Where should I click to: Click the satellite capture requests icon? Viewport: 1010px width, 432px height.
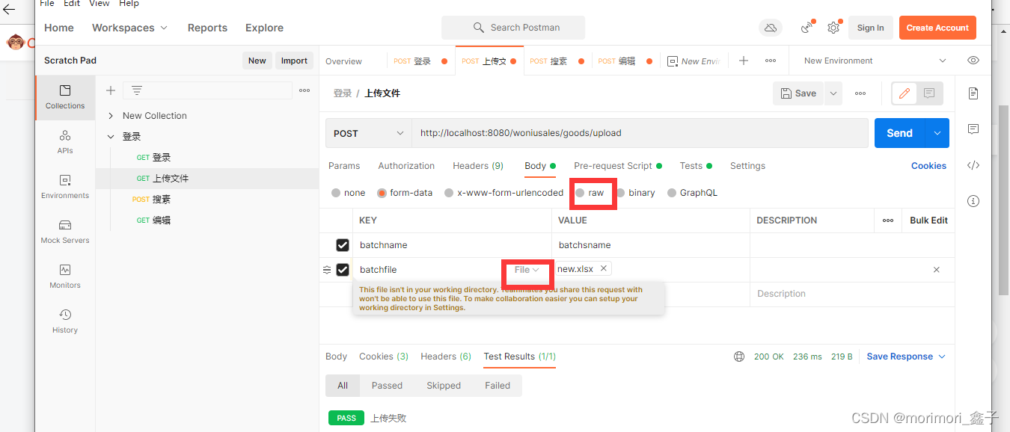coord(807,28)
